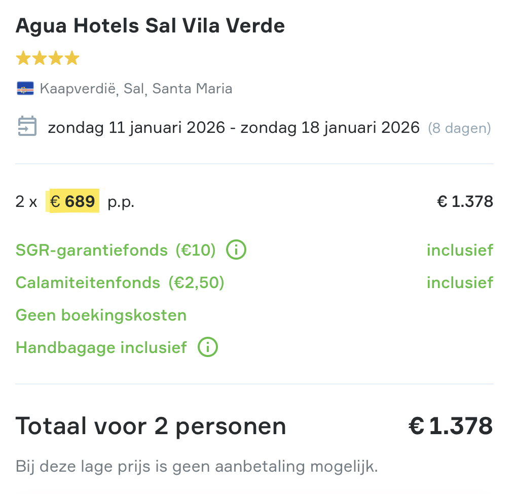Click inclusief on the SGR-garantiefonds row
Image resolution: width=516 pixels, height=494 pixels.
(460, 250)
